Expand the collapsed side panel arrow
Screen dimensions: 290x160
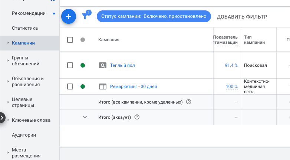(2, 118)
